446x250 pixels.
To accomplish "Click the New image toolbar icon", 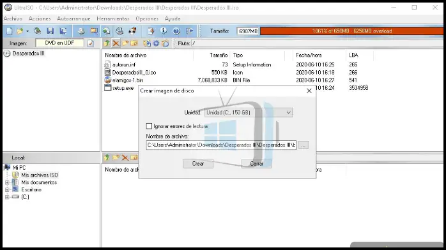I will click(10, 31).
